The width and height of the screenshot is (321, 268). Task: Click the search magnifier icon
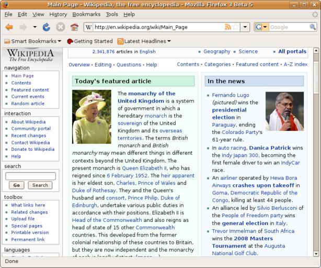click(x=313, y=27)
